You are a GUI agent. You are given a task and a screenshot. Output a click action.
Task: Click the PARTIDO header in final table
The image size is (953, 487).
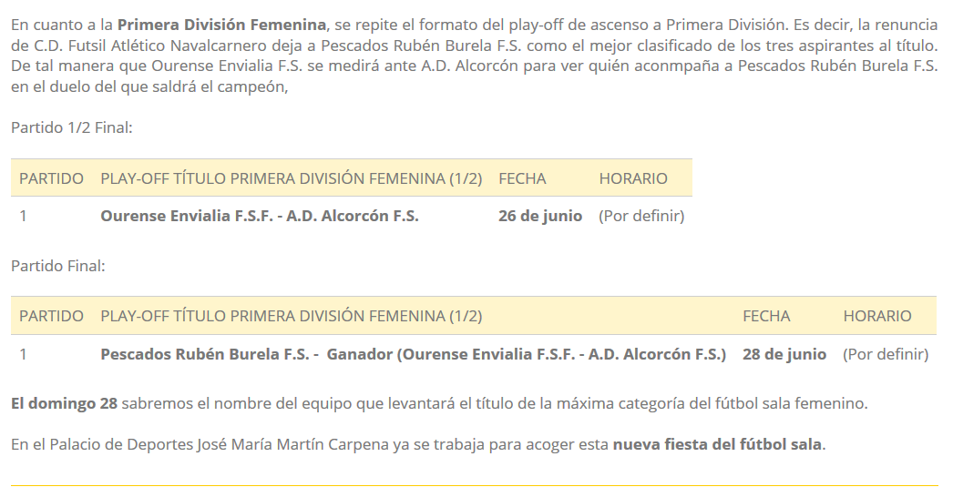(x=51, y=317)
